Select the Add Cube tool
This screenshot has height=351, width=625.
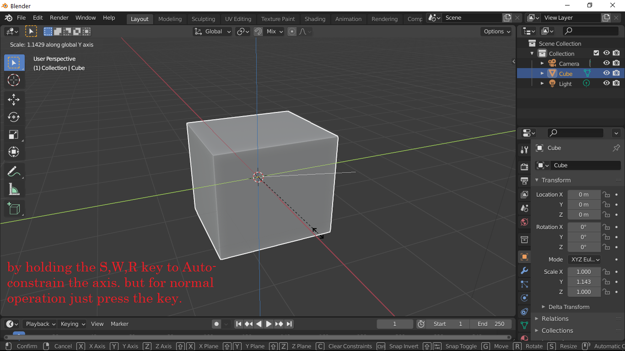click(14, 209)
